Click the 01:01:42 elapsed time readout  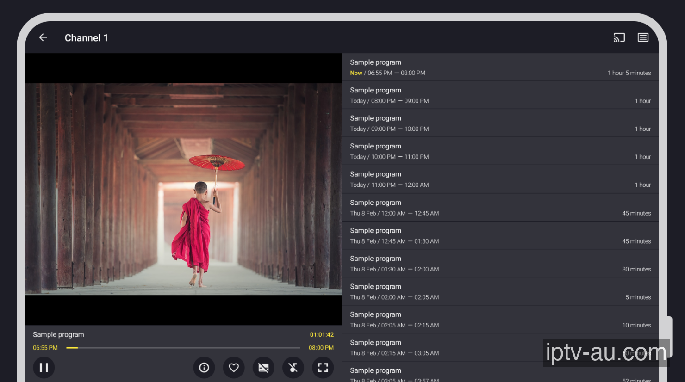click(x=322, y=334)
